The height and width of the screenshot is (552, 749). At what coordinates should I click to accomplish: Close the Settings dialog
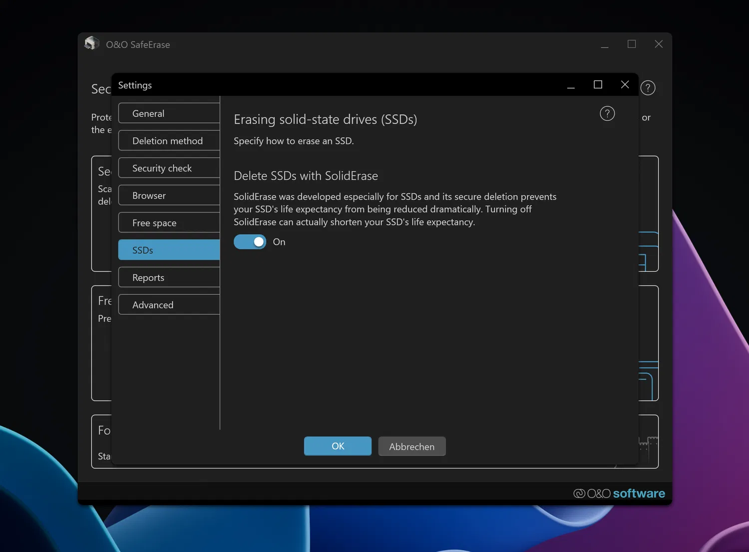click(x=625, y=85)
